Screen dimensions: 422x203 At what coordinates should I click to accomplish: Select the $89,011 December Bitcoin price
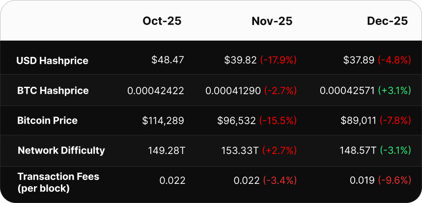click(360, 121)
